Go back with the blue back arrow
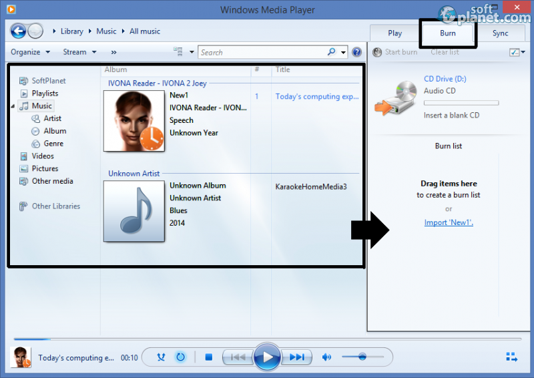This screenshot has width=534, height=378. pyautogui.click(x=19, y=31)
